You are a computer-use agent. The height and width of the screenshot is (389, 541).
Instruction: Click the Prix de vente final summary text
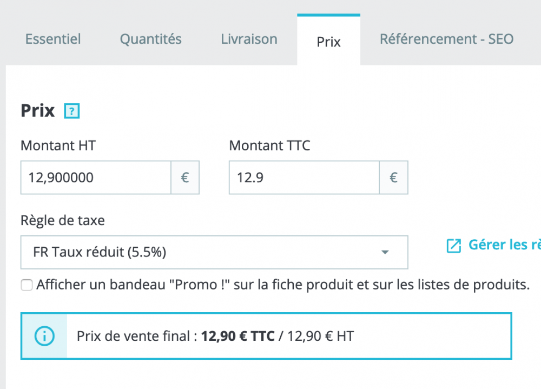(215, 336)
